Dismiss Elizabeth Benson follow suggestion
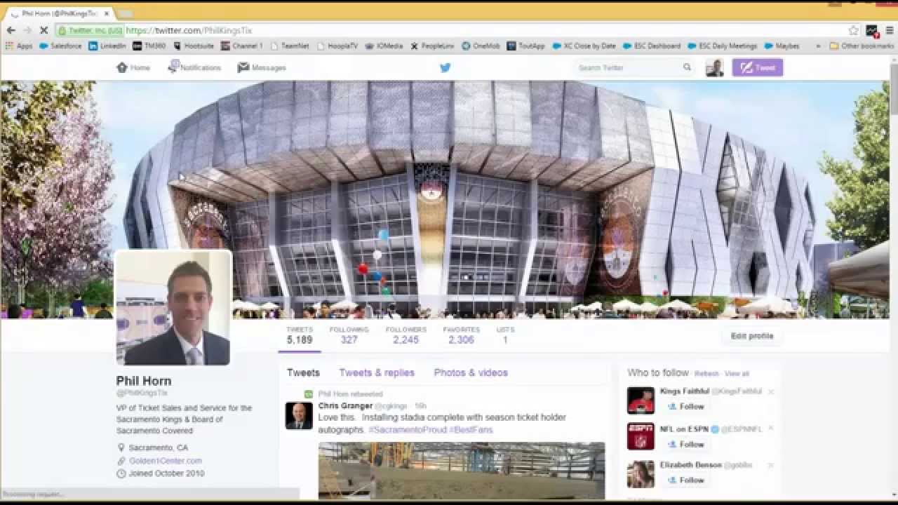The image size is (898, 505). click(x=770, y=465)
